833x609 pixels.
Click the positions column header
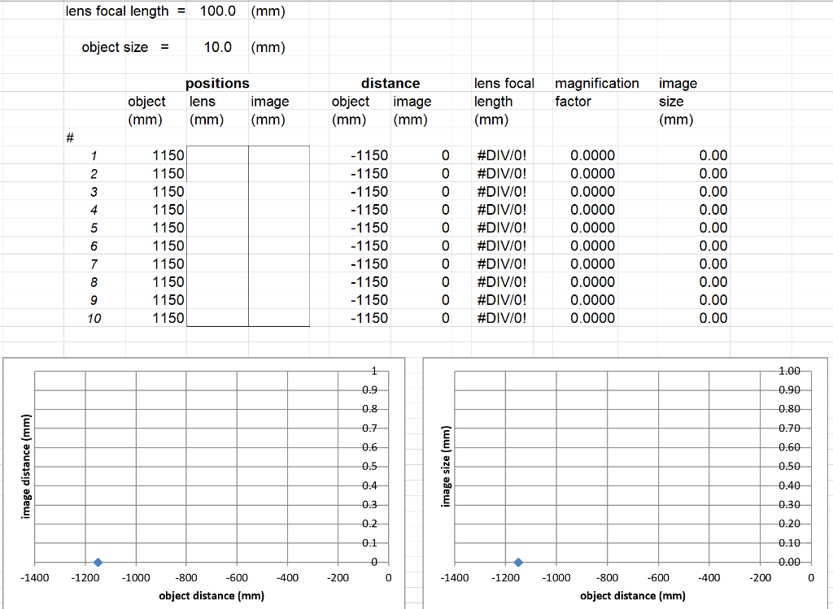(x=217, y=83)
